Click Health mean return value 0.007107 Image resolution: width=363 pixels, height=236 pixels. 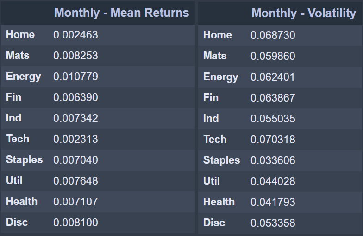coord(76,202)
